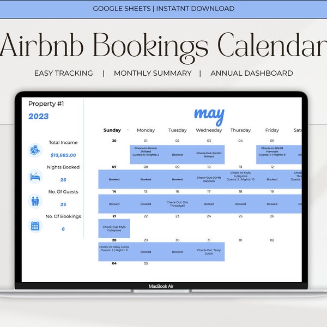Click the 'MONTHLY SUMMARY' banner text

tap(153, 73)
